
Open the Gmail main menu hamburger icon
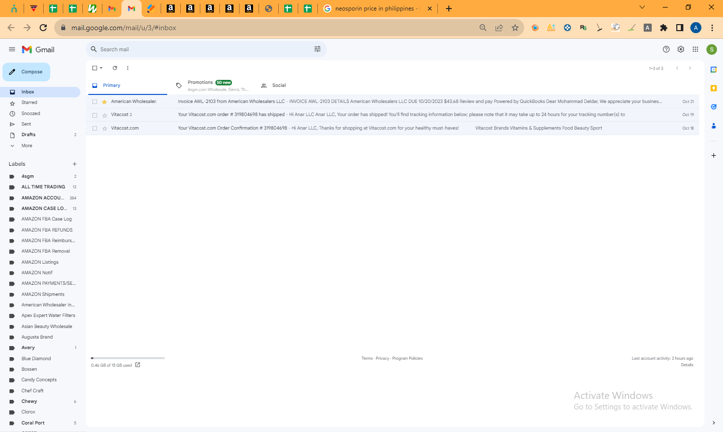pyautogui.click(x=12, y=49)
